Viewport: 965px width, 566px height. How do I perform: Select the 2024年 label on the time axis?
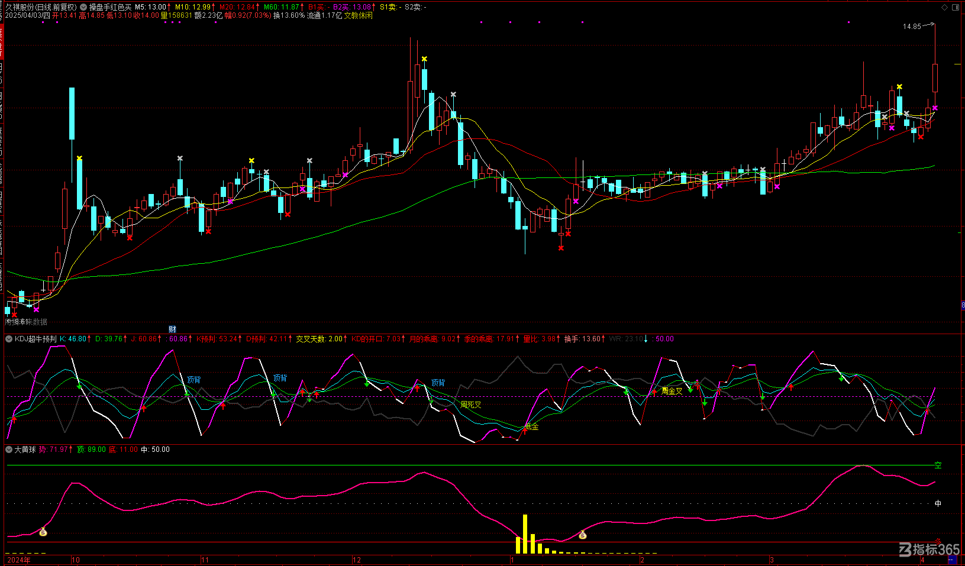tap(18, 559)
